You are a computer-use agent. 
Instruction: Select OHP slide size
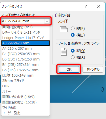click(26, 86)
